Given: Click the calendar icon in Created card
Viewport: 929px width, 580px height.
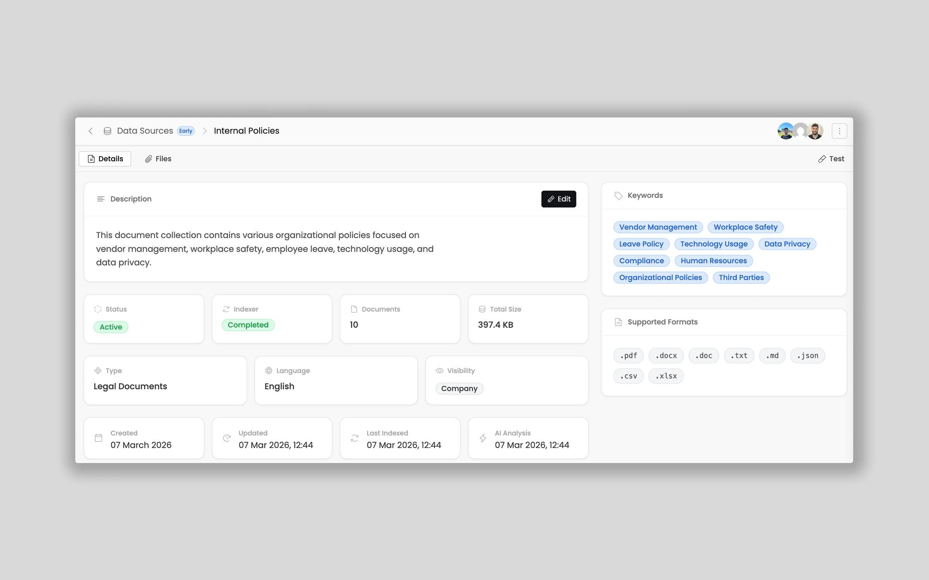Looking at the screenshot, I should 99,438.
